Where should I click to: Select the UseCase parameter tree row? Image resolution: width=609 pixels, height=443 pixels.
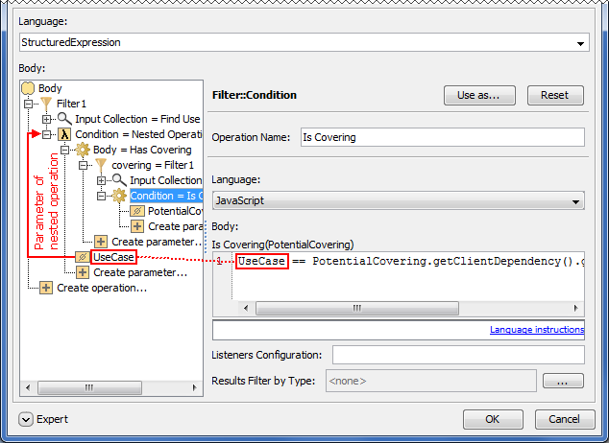tap(113, 257)
